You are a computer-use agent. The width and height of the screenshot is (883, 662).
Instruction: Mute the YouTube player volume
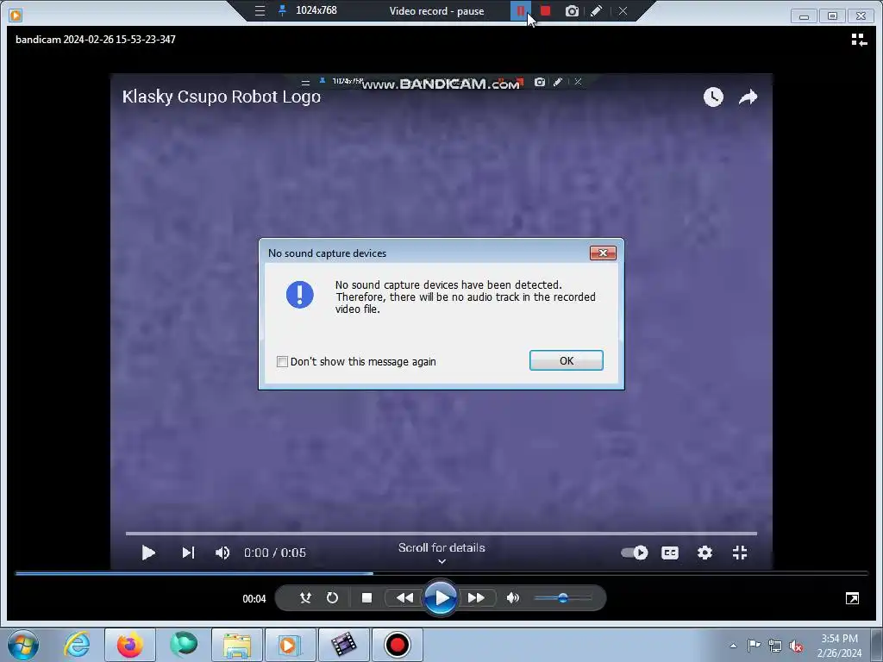[222, 553]
